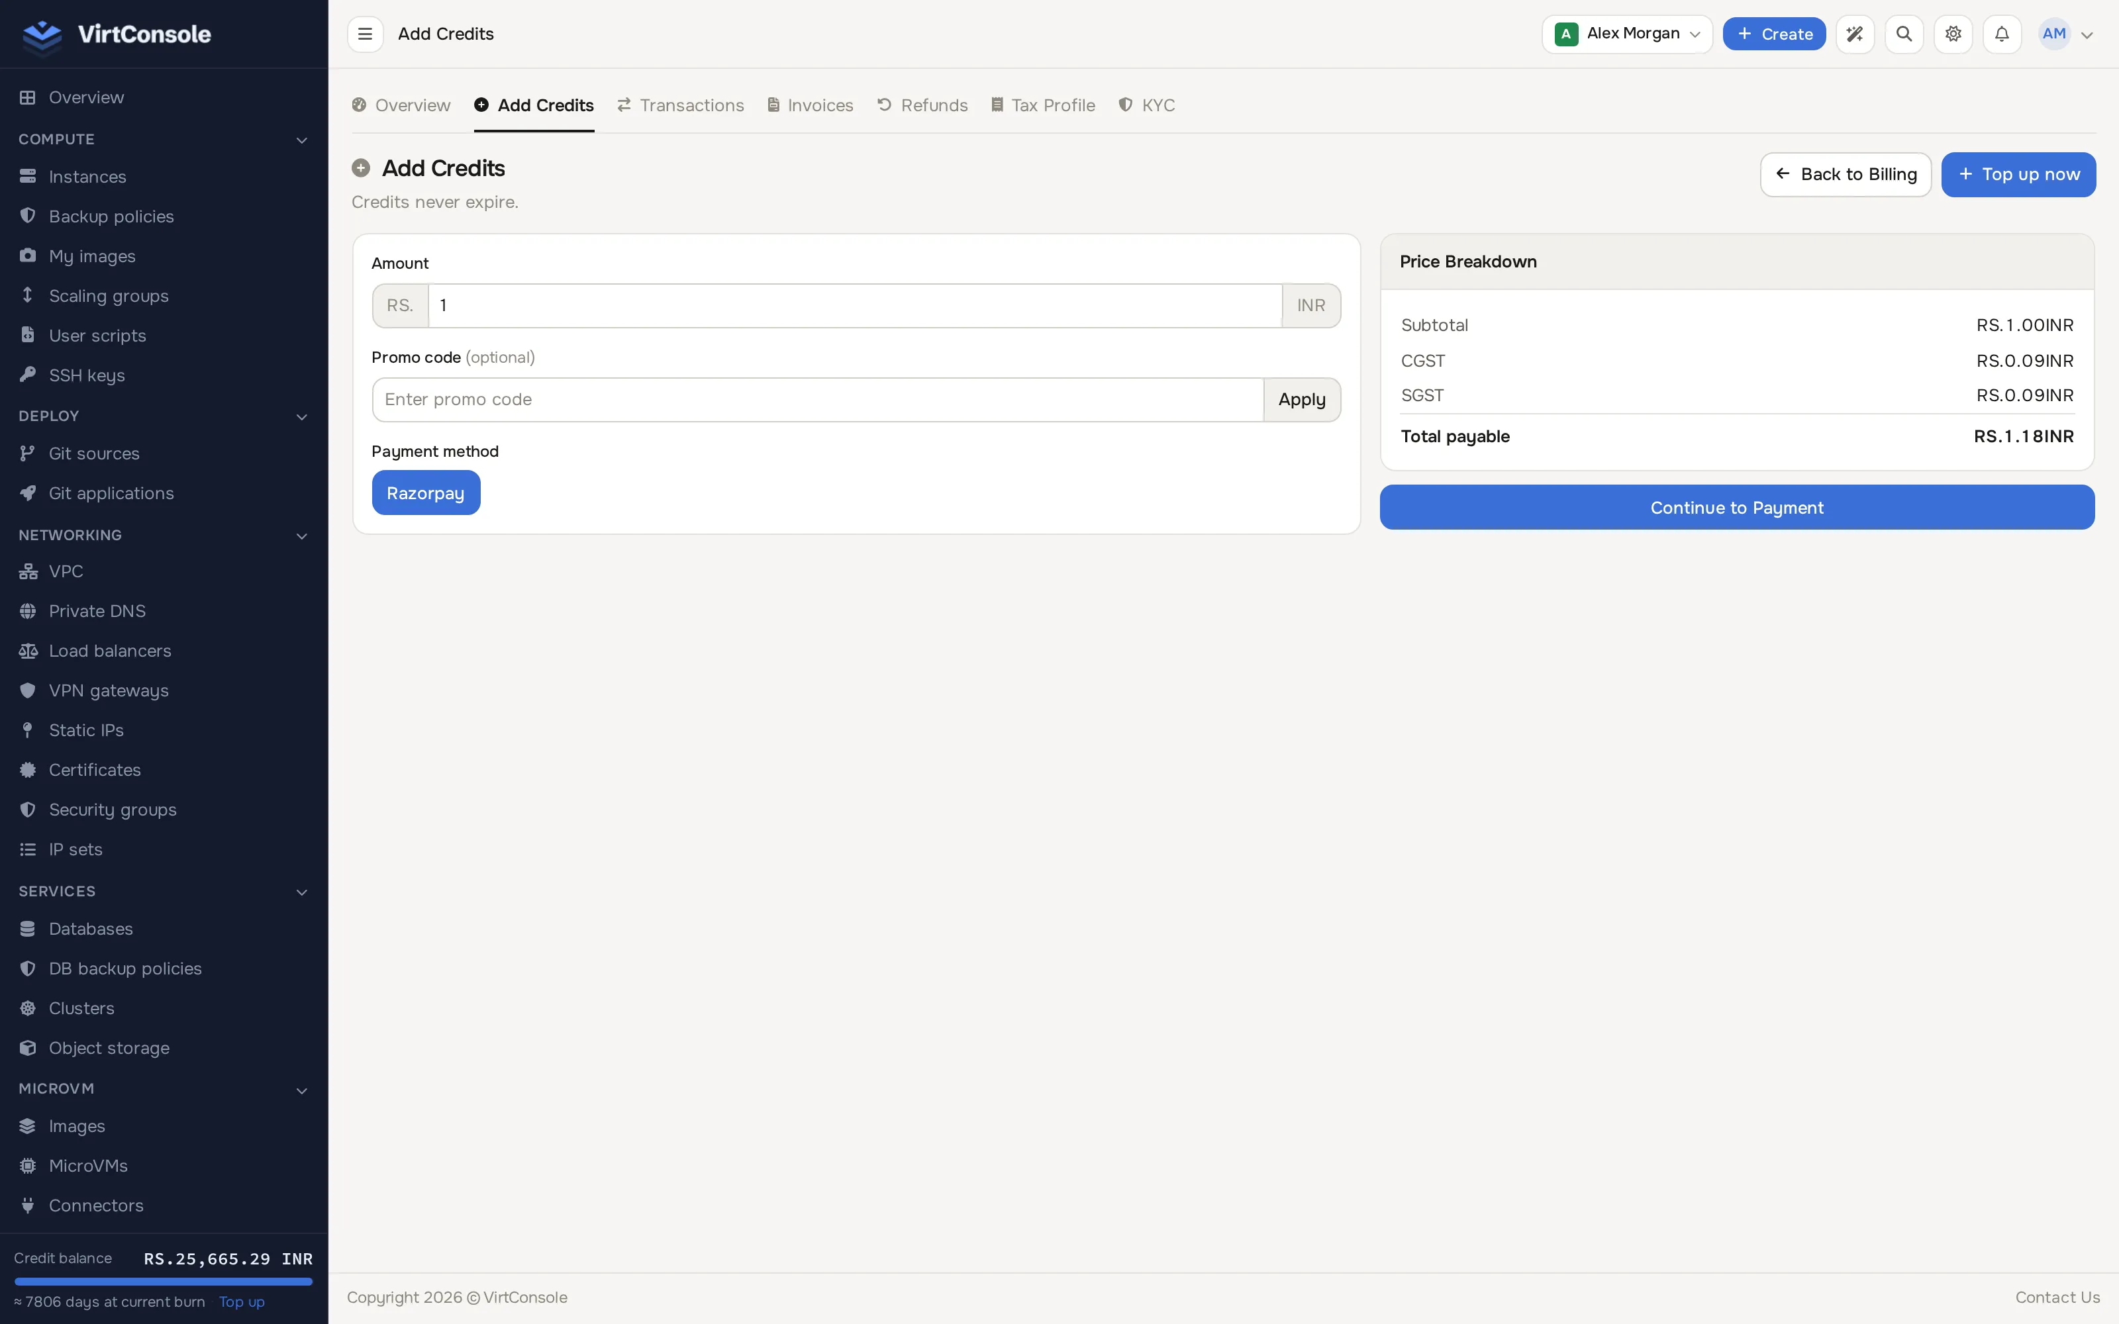Switch to the Refunds tab

click(922, 105)
